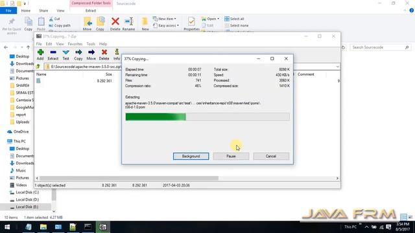Open 7-Zip View menu
Screen dimensions: 415x233
[60, 44]
